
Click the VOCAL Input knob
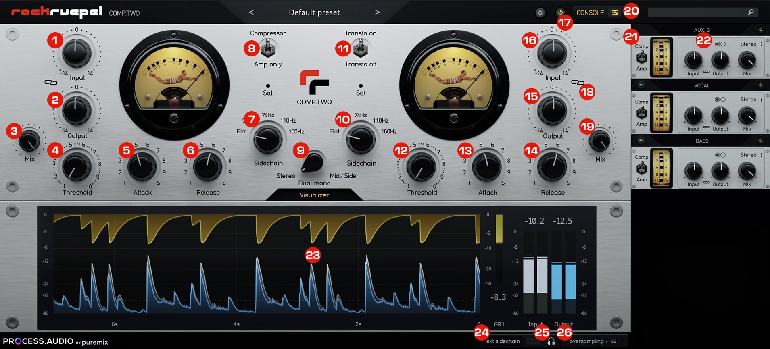tap(693, 116)
